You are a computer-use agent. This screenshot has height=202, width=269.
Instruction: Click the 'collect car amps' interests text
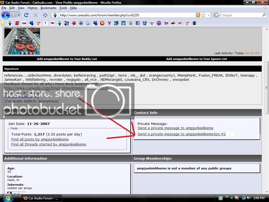19,188
